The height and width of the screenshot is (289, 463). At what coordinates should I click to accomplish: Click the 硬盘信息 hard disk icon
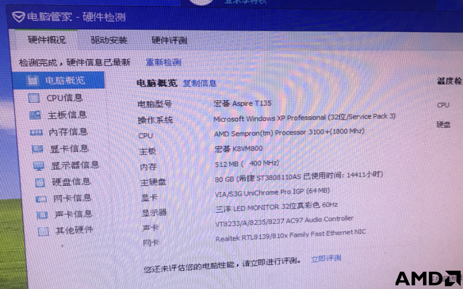coord(40,183)
